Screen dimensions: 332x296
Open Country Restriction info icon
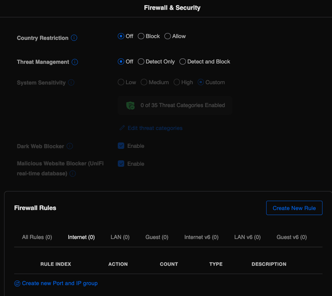pos(74,38)
